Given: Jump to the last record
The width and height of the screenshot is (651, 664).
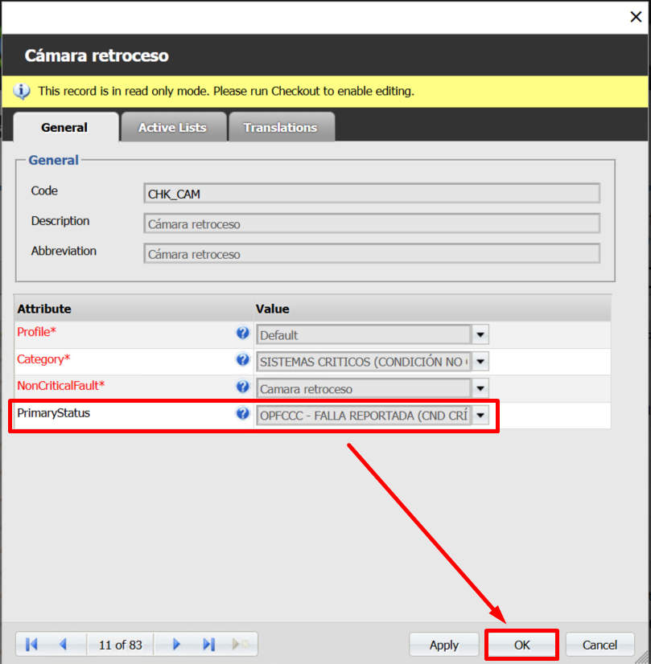Looking at the screenshot, I should click(x=208, y=644).
